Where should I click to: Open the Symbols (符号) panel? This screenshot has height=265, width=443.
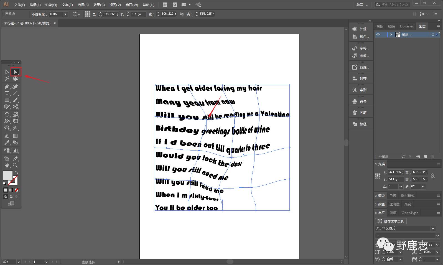tap(361, 101)
